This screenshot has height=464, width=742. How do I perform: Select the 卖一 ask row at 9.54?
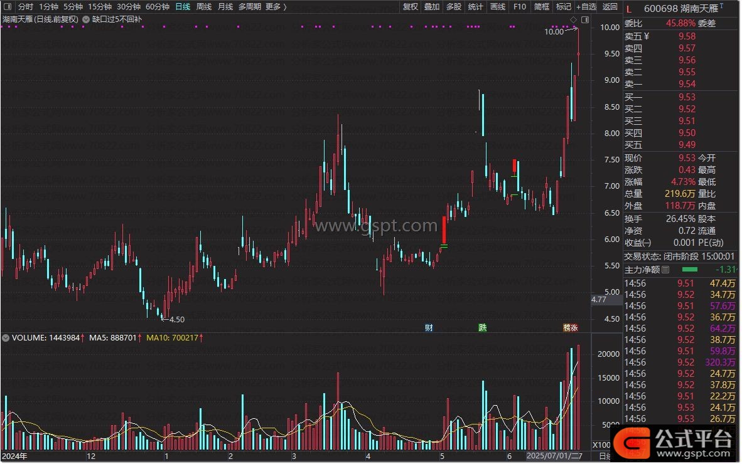click(x=682, y=84)
